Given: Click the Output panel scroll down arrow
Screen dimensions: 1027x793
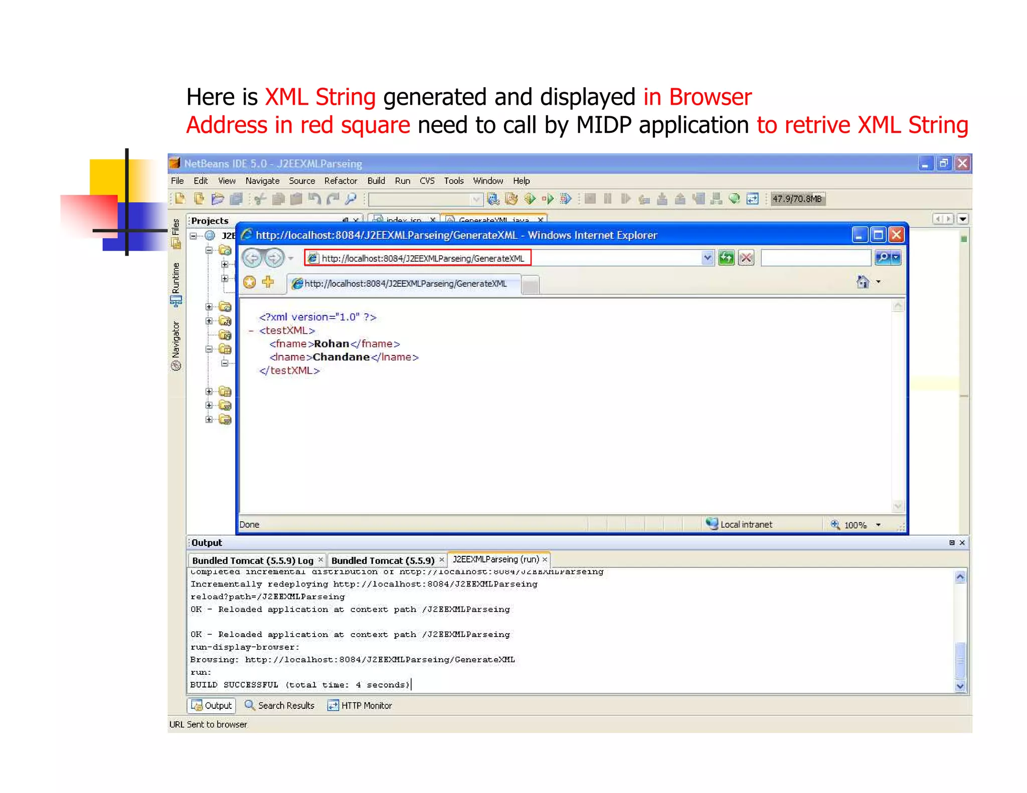Looking at the screenshot, I should tap(960, 686).
